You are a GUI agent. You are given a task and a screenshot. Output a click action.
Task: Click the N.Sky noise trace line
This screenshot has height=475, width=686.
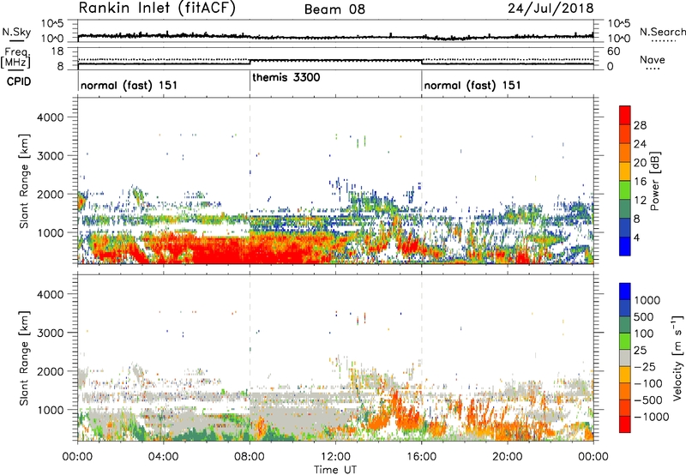tap(335, 36)
